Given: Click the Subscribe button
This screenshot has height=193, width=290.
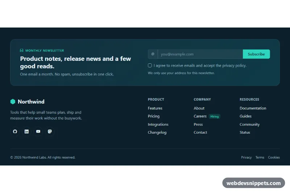Looking at the screenshot, I should (x=256, y=54).
